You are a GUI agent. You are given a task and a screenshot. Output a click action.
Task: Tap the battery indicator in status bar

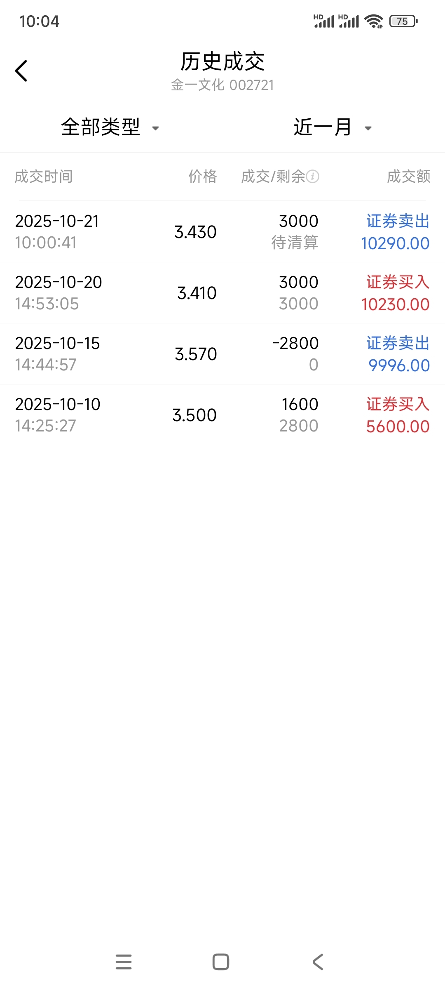pos(403,21)
